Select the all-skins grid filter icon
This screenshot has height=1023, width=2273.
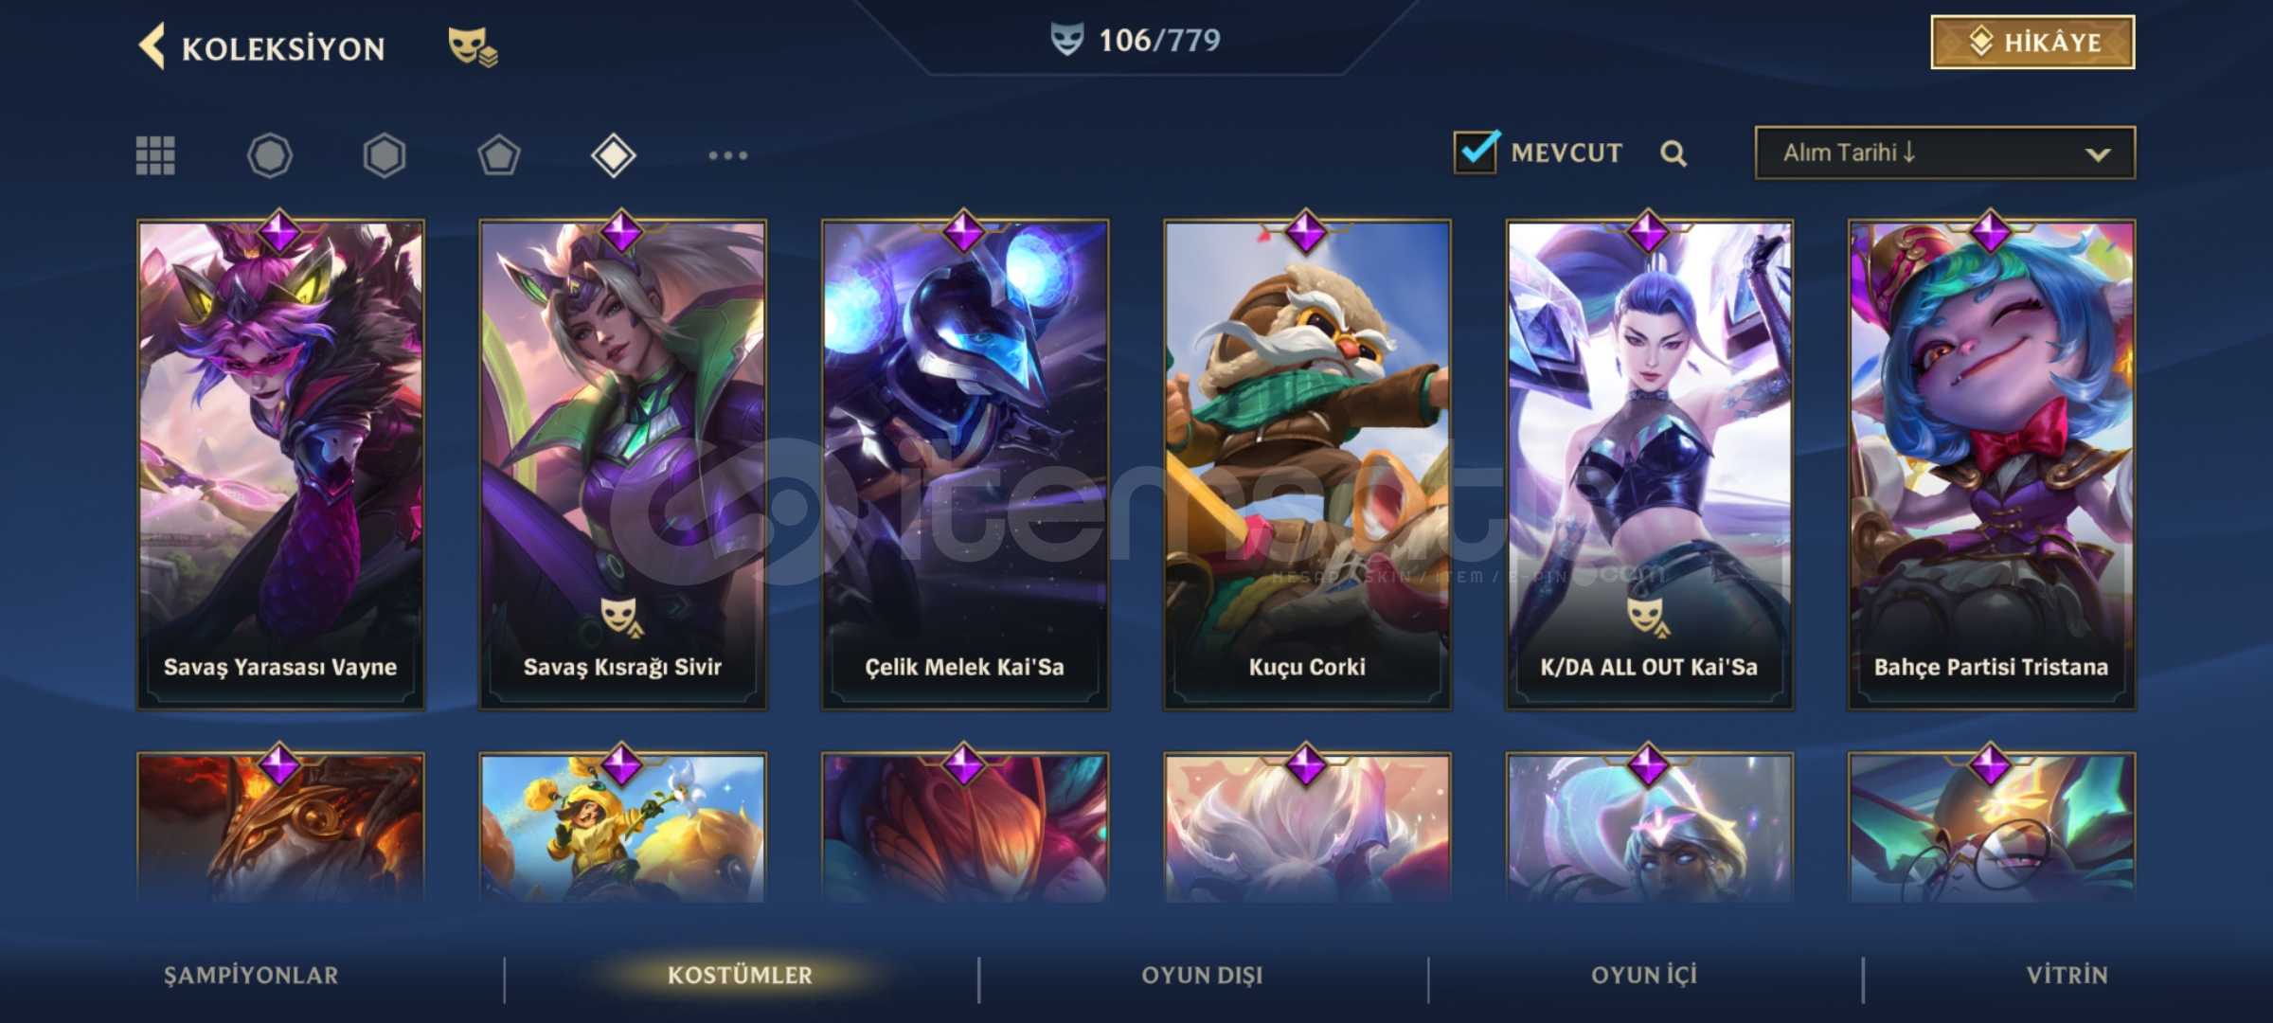click(155, 155)
